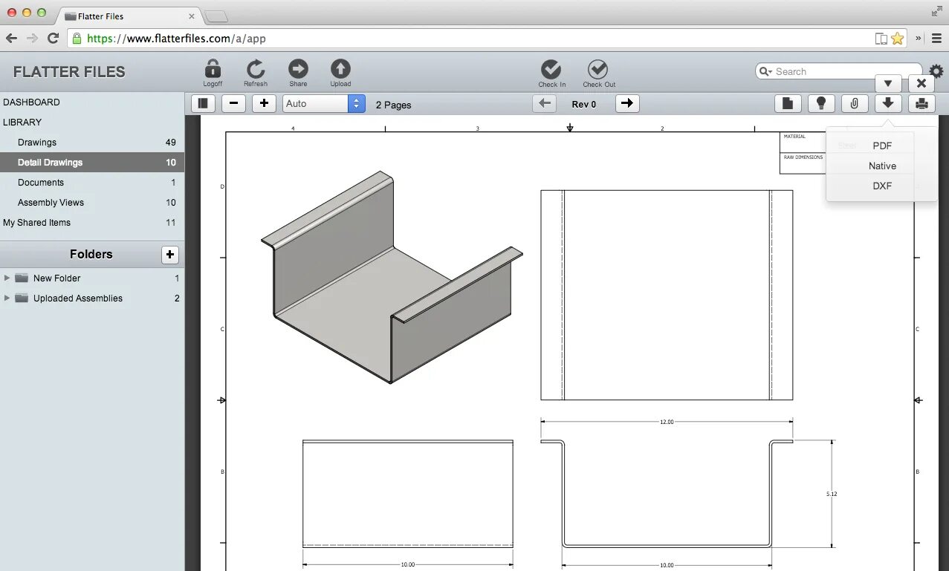The height and width of the screenshot is (571, 949).
Task: Click the Logoff padlock icon
Action: (213, 69)
